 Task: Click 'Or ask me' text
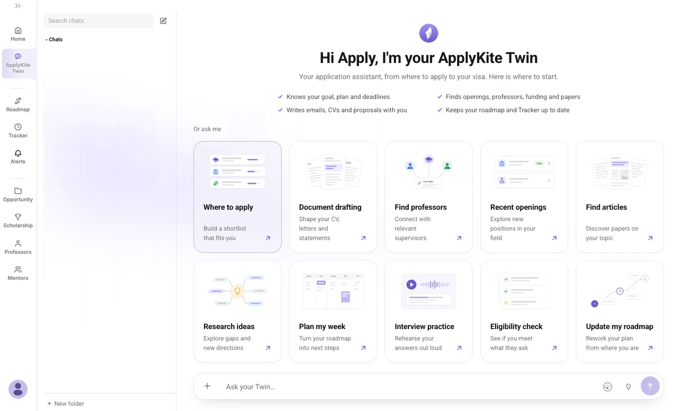(207, 129)
